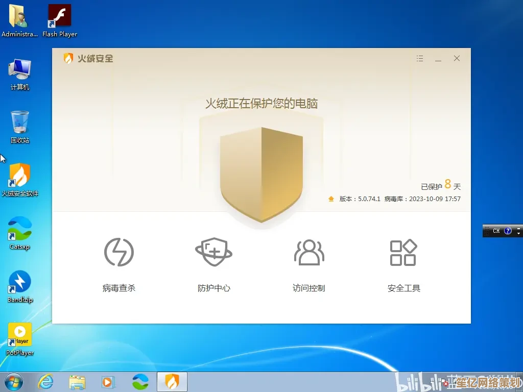Click the version number 5.0.74.1 text
523x392 pixels.
[369, 199]
